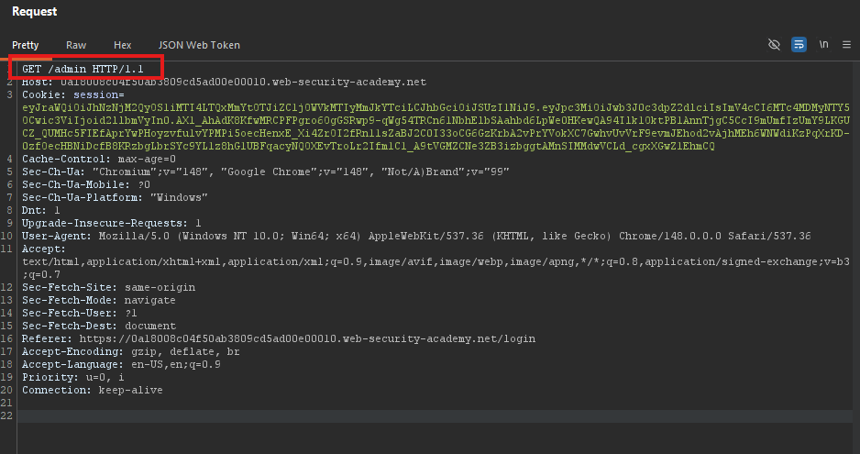The image size is (860, 454).
Task: Click the Sec-Ch-Ua-Mobile: ?0 line
Action: coord(85,184)
